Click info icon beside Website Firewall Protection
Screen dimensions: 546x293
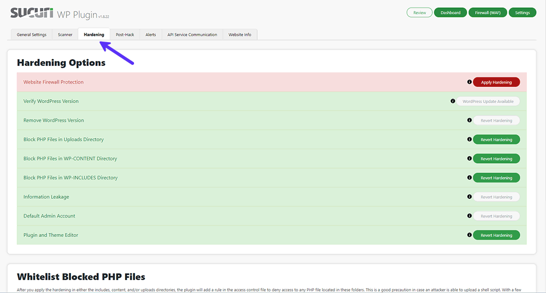470,82
